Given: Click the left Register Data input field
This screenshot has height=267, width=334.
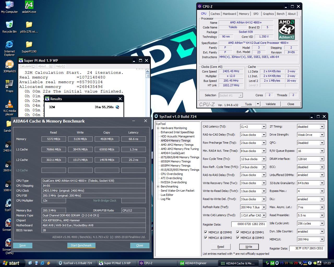Looking at the screenshot, I should coord(249,224).
